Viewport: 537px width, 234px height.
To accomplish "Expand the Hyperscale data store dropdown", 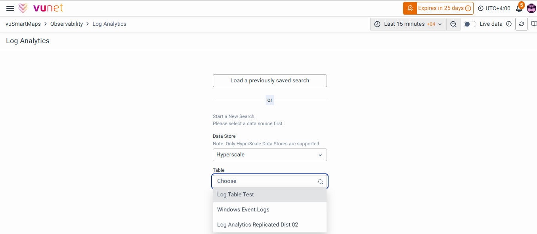I will pyautogui.click(x=269, y=155).
